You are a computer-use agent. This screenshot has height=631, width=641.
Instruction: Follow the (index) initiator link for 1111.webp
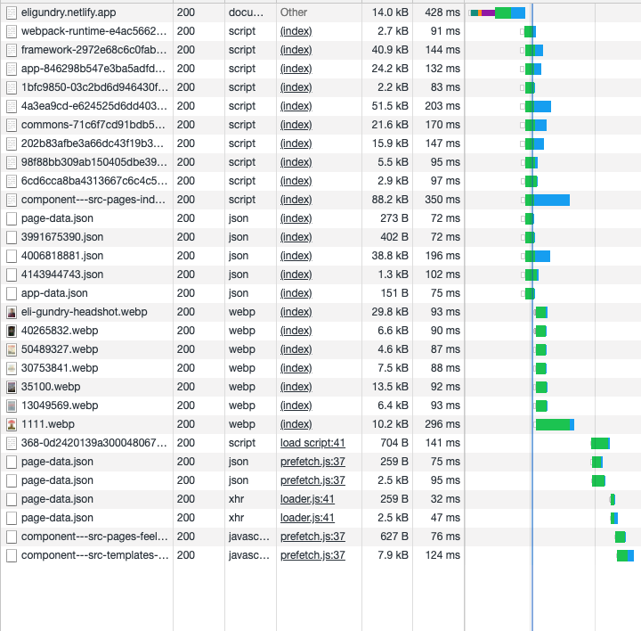[296, 424]
